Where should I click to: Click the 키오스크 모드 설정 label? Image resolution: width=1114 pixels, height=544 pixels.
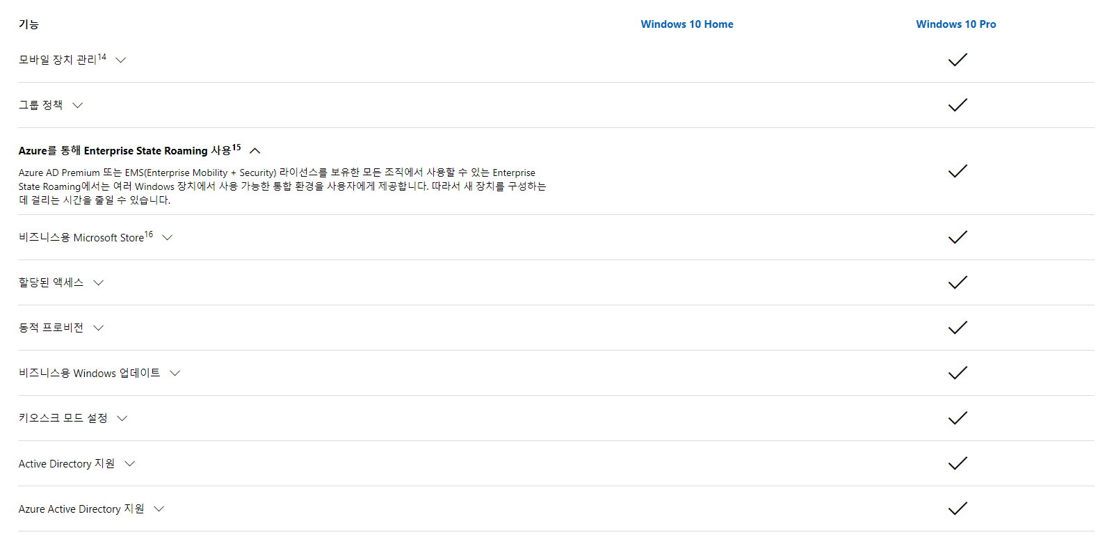63,418
